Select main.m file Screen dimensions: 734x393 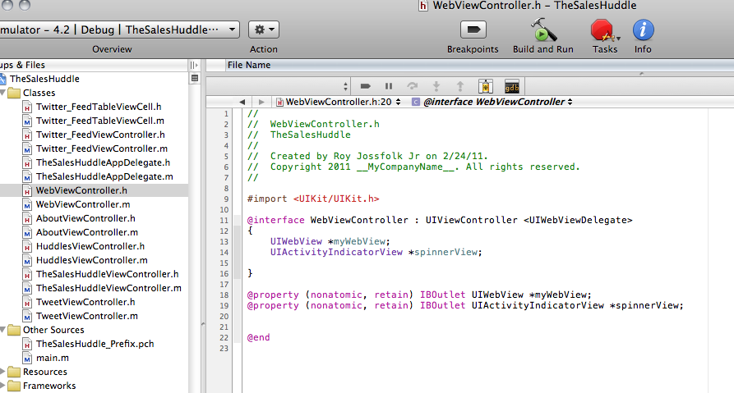(53, 359)
